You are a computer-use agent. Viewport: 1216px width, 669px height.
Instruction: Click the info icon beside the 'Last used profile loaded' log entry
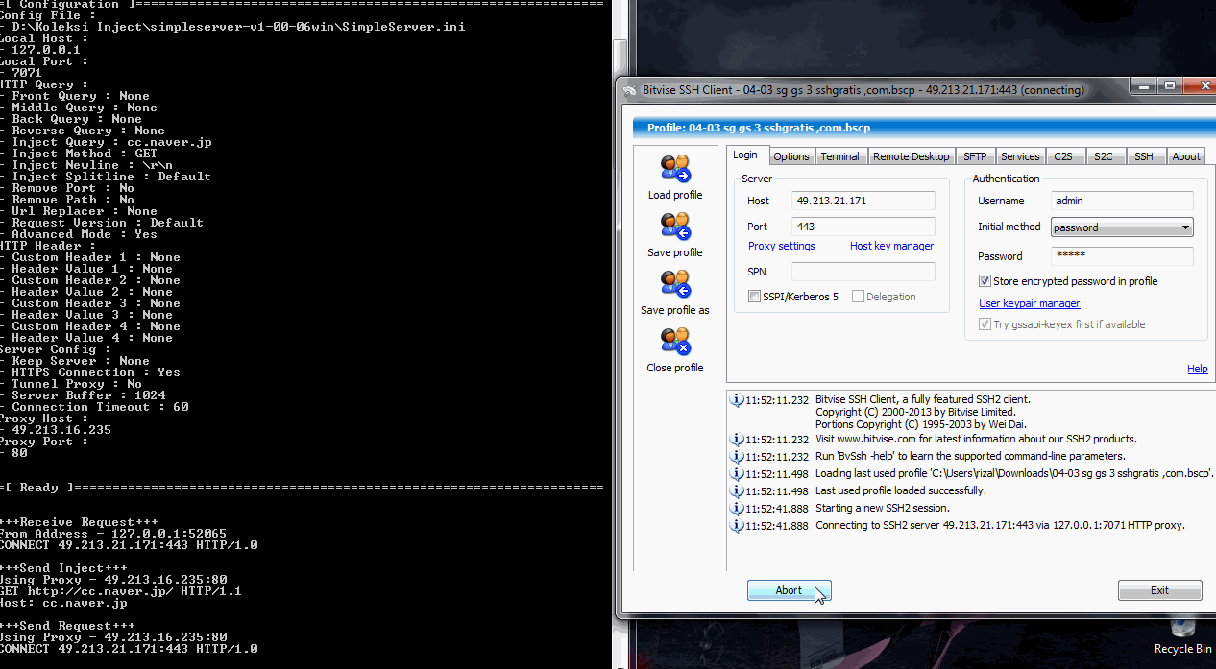point(737,491)
